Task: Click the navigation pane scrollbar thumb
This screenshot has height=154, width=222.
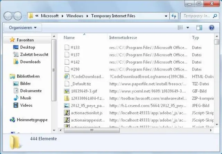Action: coord(54,70)
